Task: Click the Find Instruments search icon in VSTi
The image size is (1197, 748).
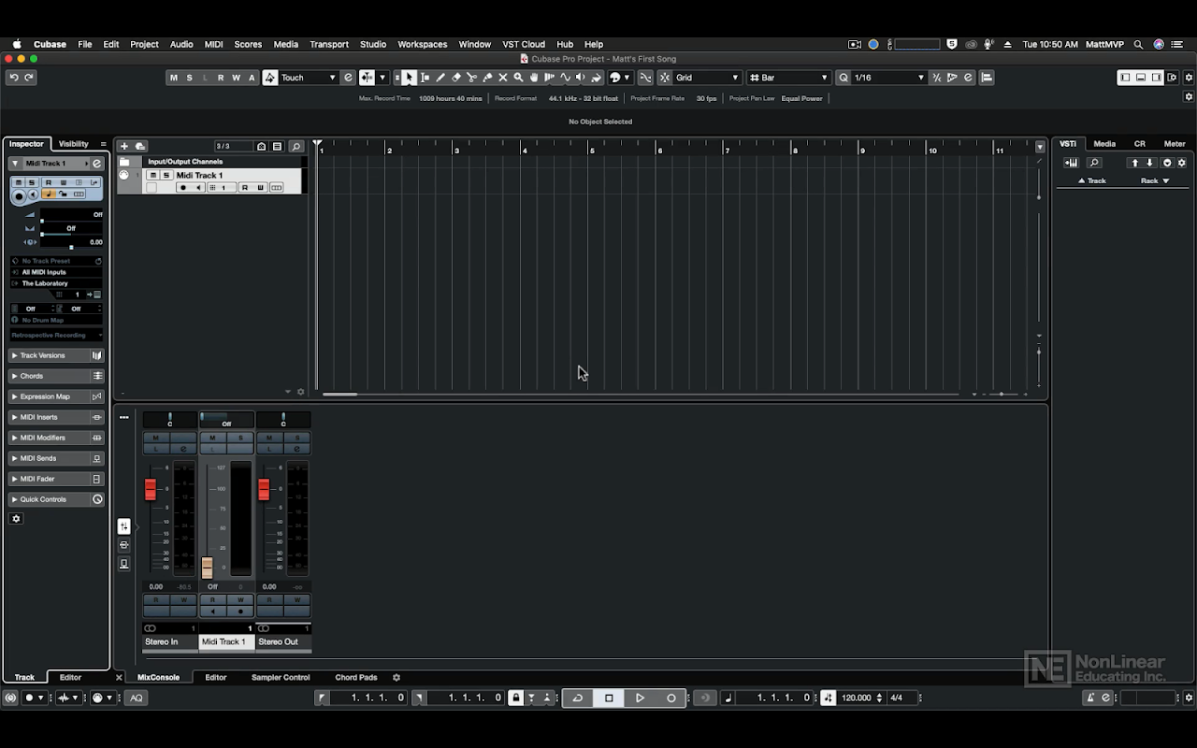Action: coord(1094,163)
